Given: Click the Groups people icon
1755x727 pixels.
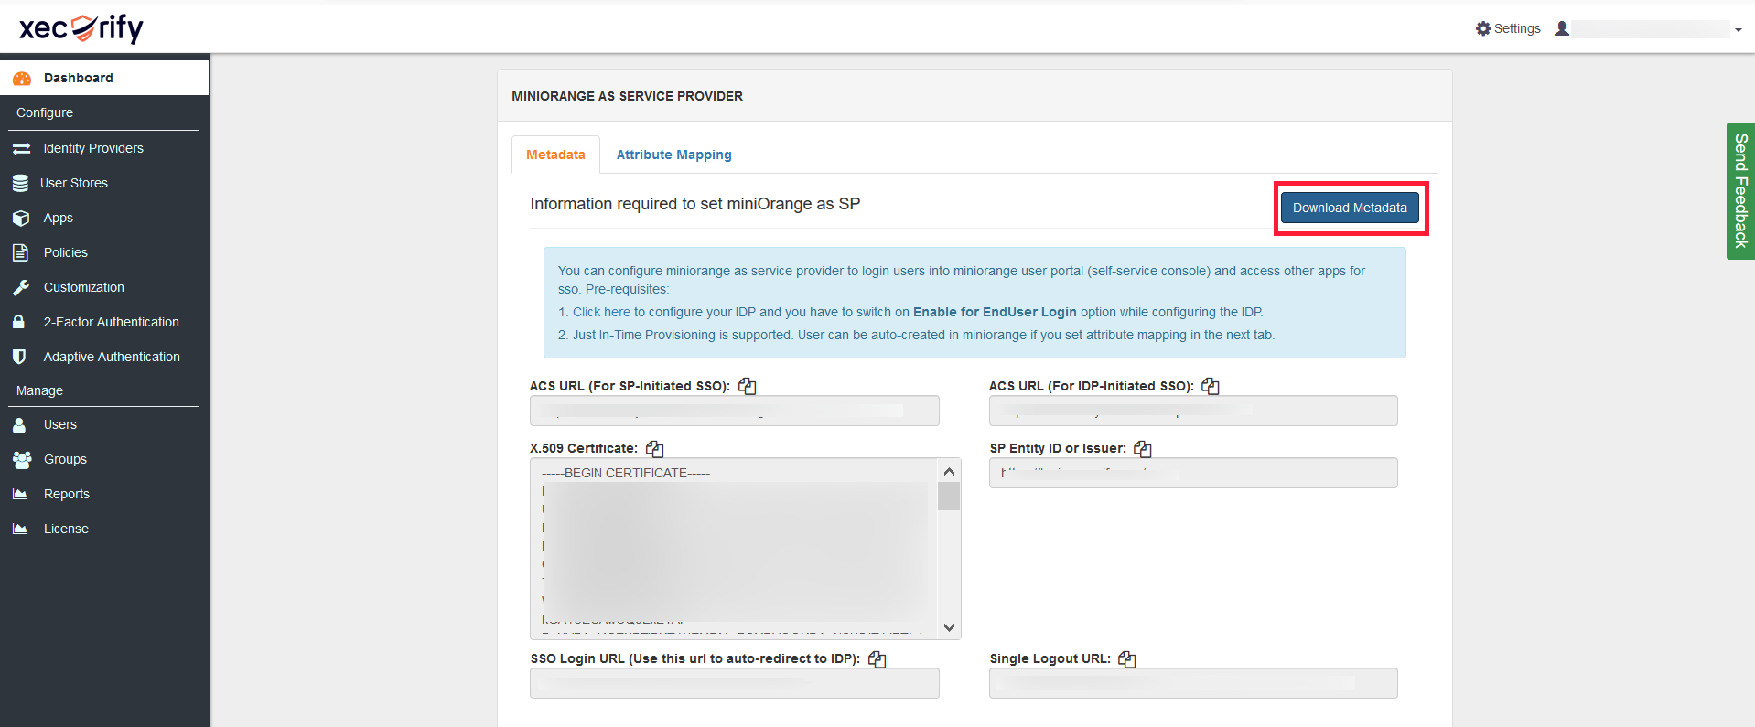Looking at the screenshot, I should [x=22, y=459].
